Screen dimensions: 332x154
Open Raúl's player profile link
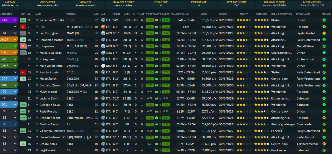click(42, 27)
